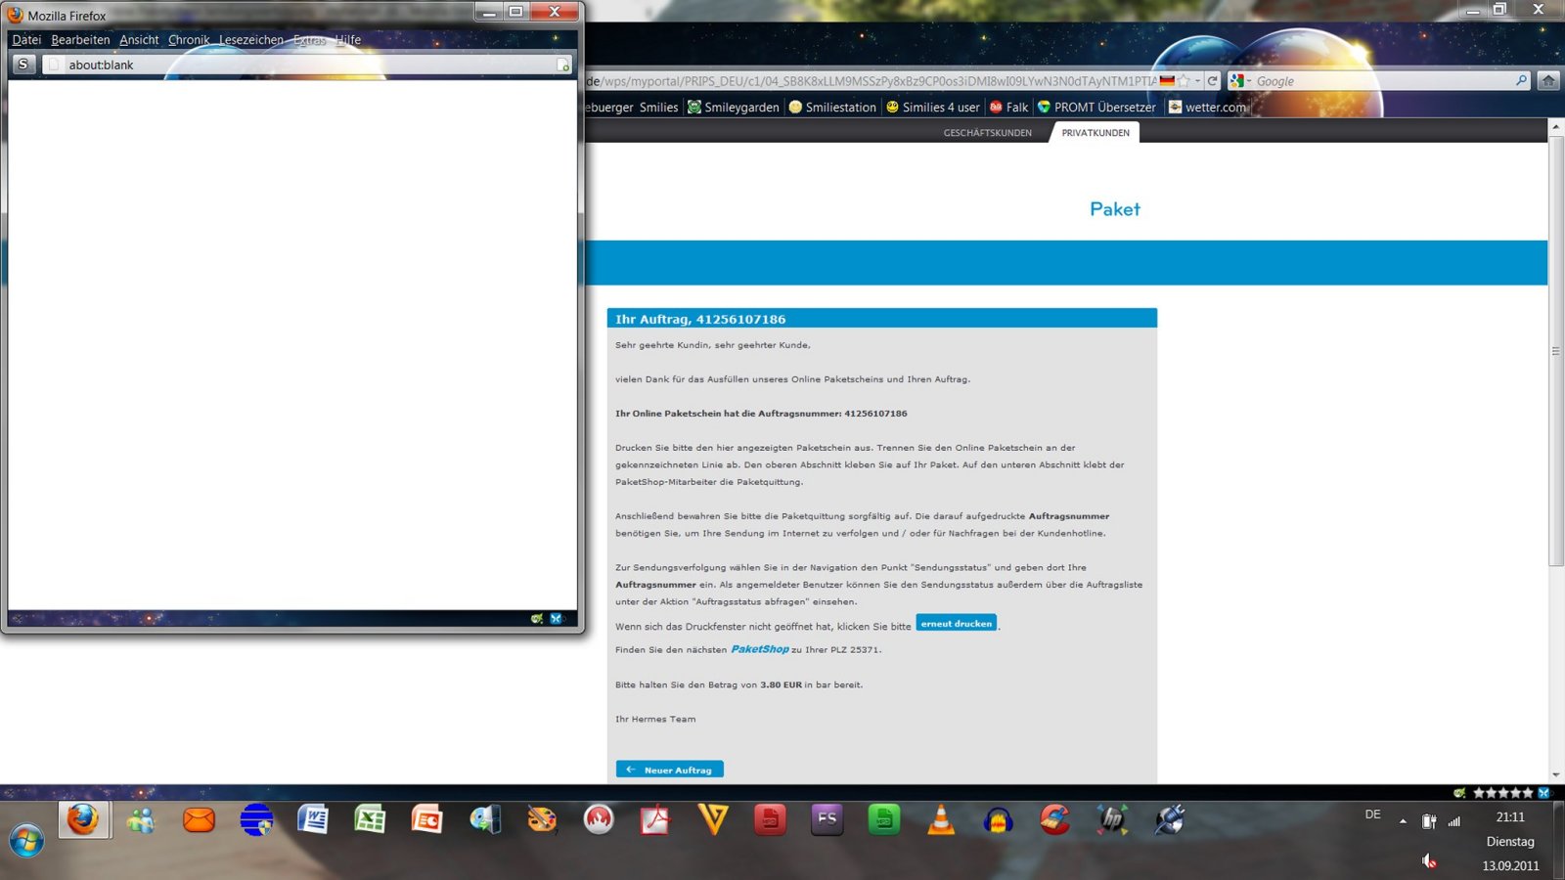Click the battery power tray icon
Screen dimensions: 1565x880
click(1429, 821)
